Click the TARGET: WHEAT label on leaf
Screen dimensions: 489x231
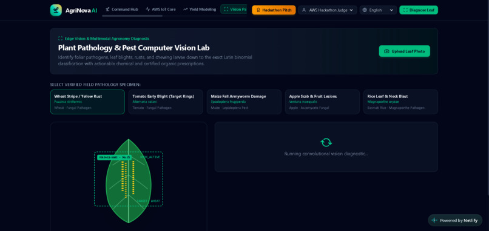pos(149,201)
